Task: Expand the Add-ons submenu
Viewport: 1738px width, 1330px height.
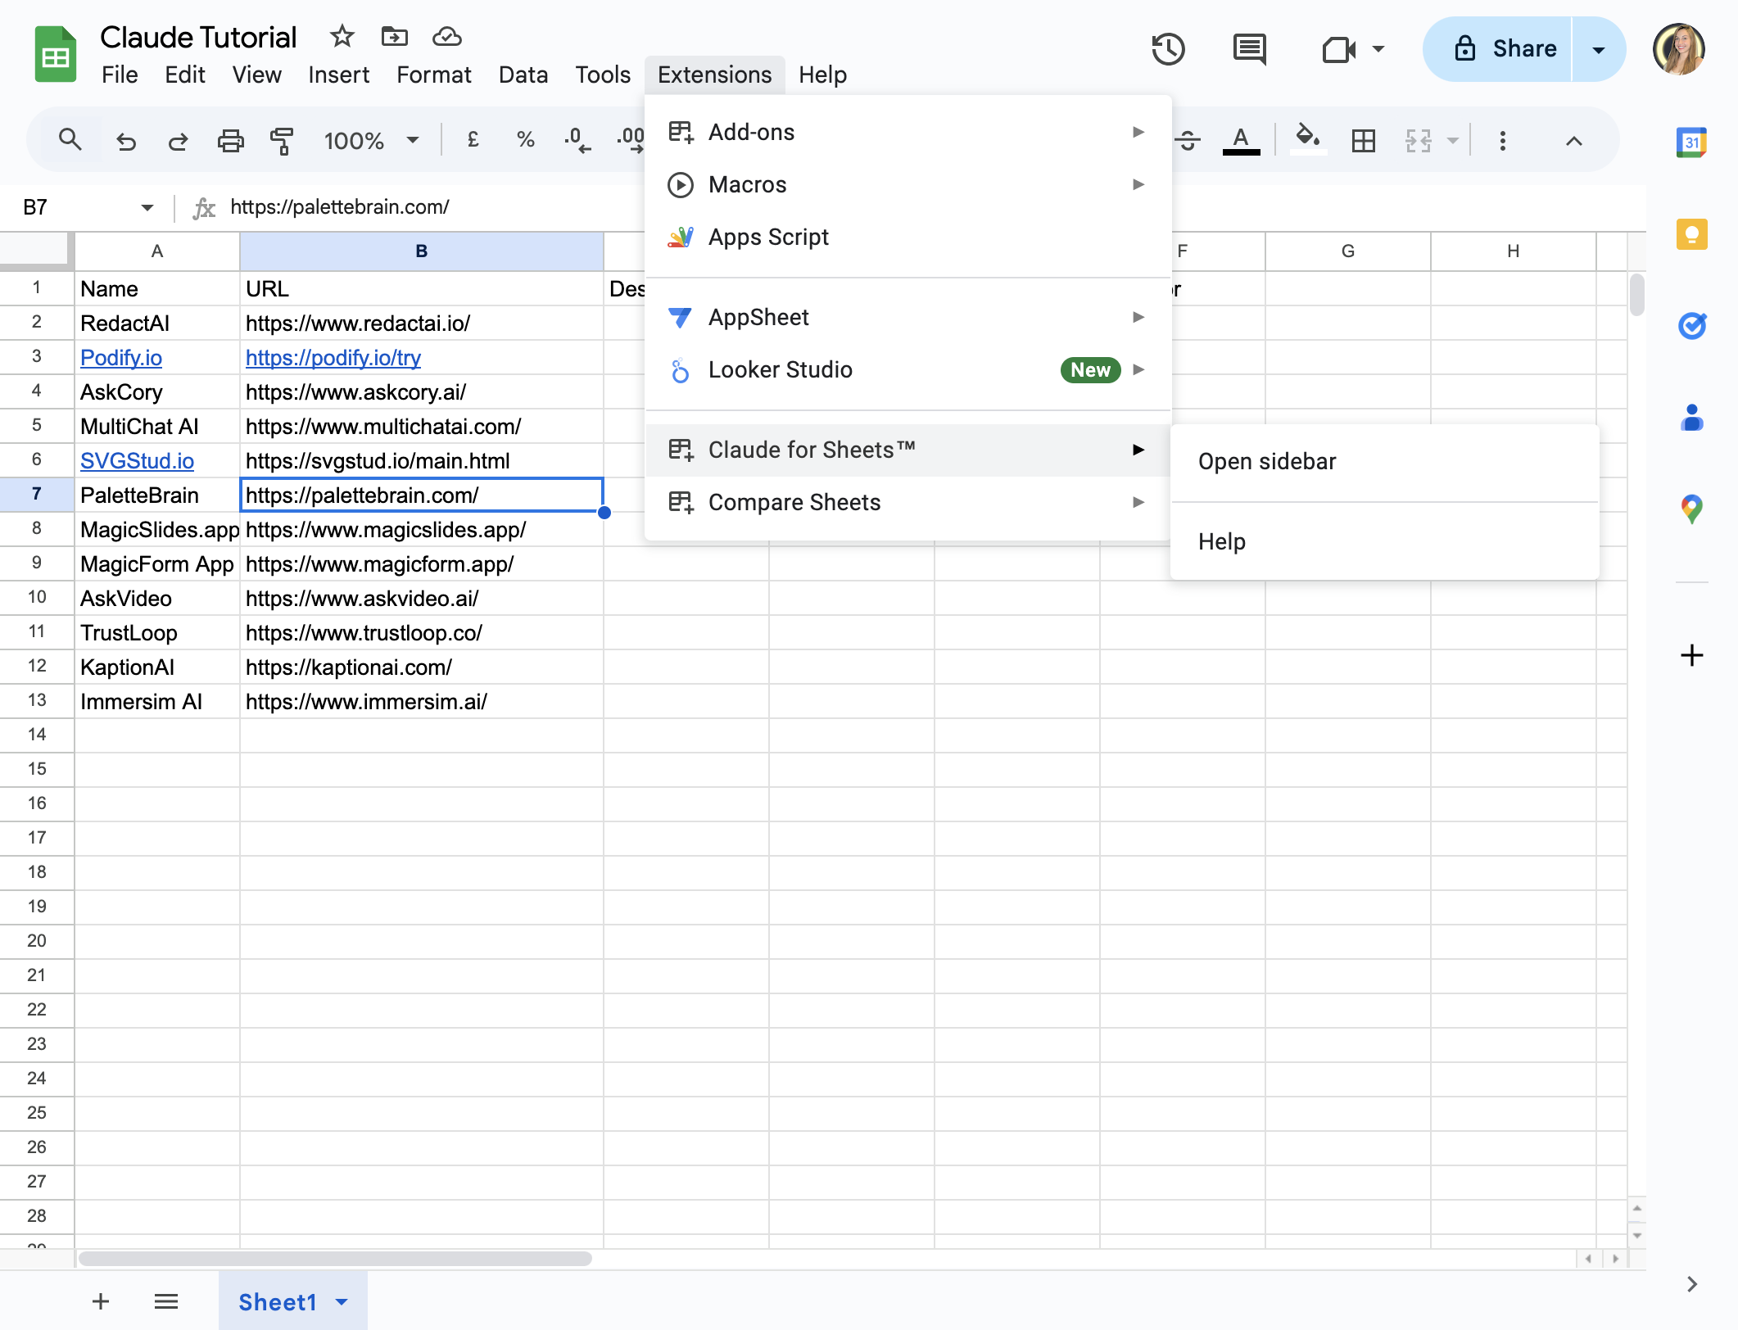Action: tap(907, 132)
